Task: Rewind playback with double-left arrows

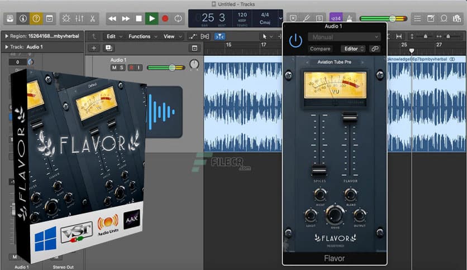Action: 112,18
